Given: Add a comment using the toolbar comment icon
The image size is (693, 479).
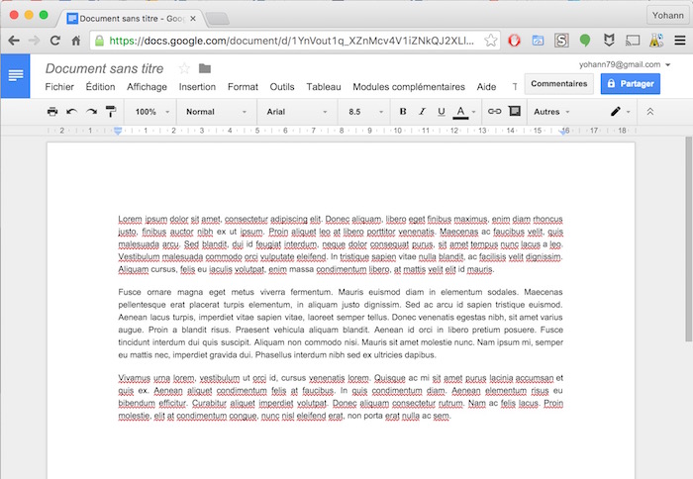Looking at the screenshot, I should point(514,112).
